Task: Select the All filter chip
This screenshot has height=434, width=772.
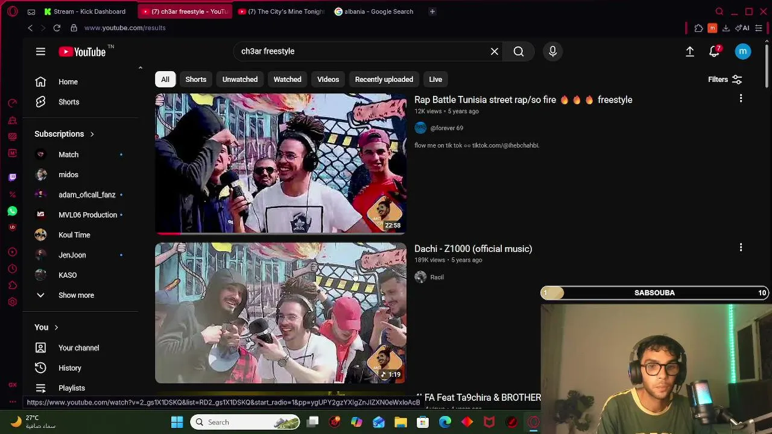Action: pos(165,80)
